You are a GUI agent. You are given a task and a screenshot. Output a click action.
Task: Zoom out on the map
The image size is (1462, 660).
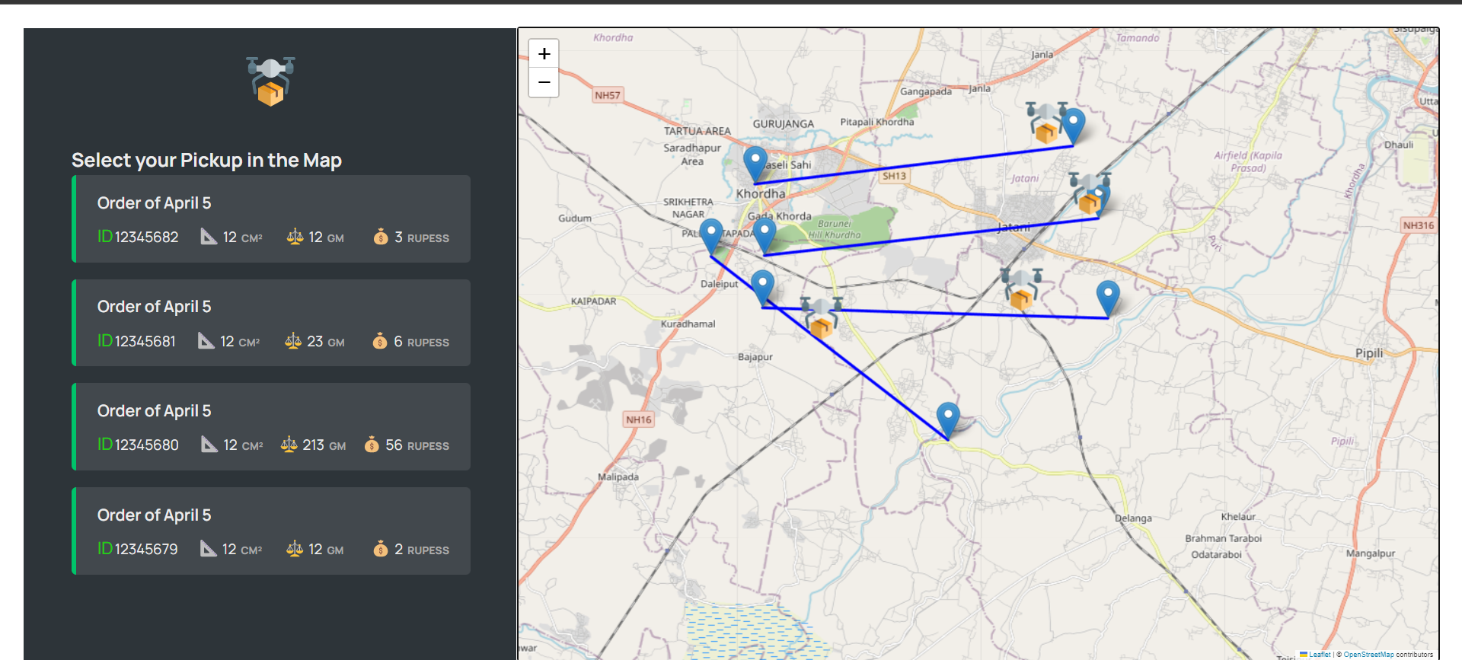click(544, 82)
